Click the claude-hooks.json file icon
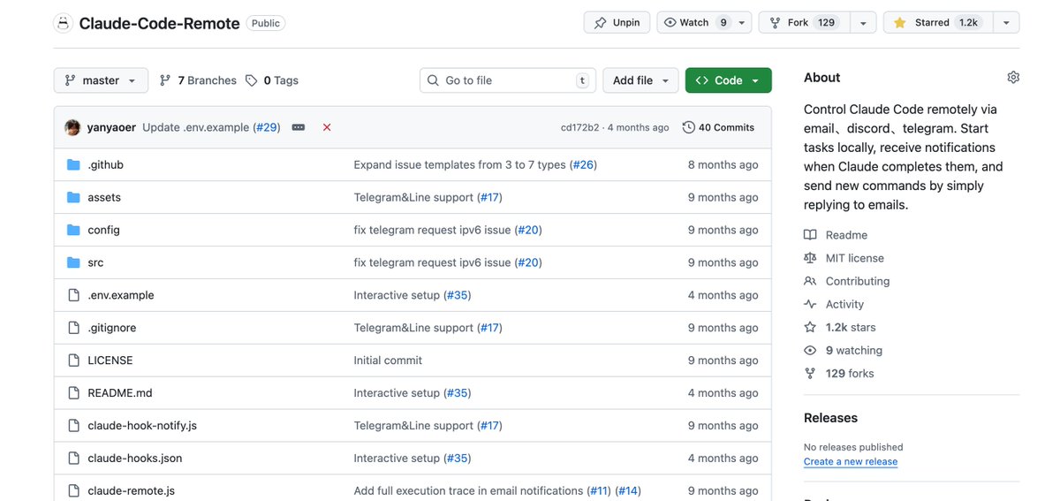The image size is (1060, 501). tap(74, 459)
